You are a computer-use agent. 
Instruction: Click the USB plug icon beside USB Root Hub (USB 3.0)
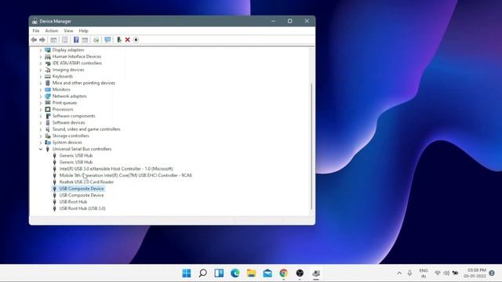point(54,208)
